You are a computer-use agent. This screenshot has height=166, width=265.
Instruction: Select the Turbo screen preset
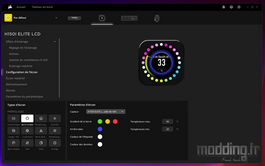[41, 143]
